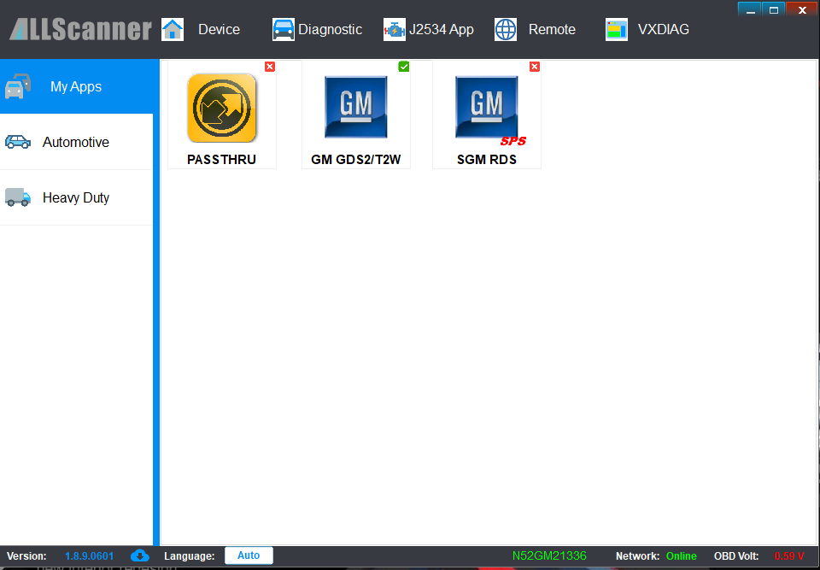Click the Version: label in status bar
The image size is (820, 570).
pyautogui.click(x=26, y=555)
